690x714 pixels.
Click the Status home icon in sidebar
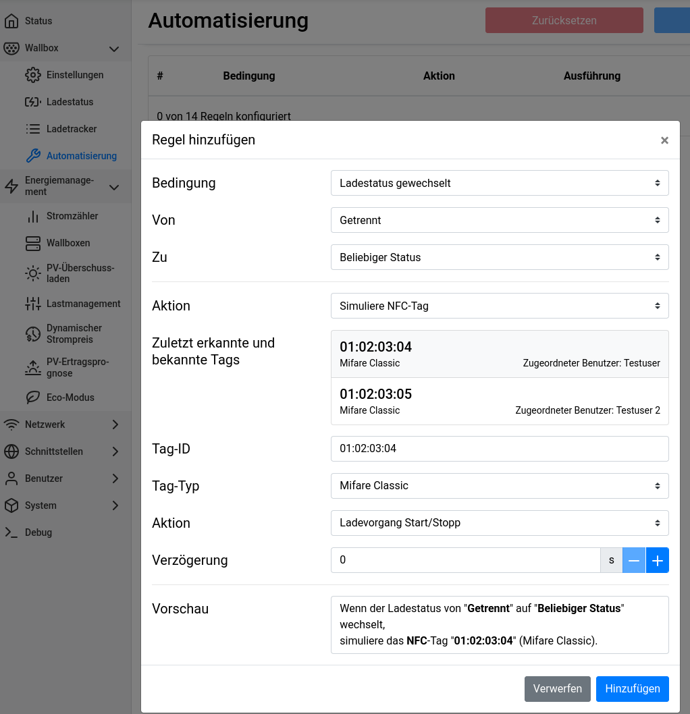11,21
